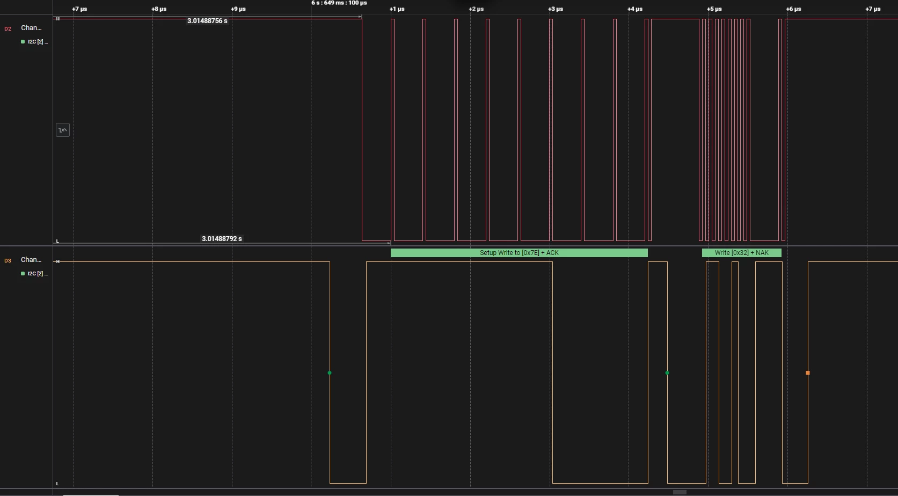Image resolution: width=898 pixels, height=496 pixels.
Task: Click the first green I2C start marker dot
Action: point(330,373)
